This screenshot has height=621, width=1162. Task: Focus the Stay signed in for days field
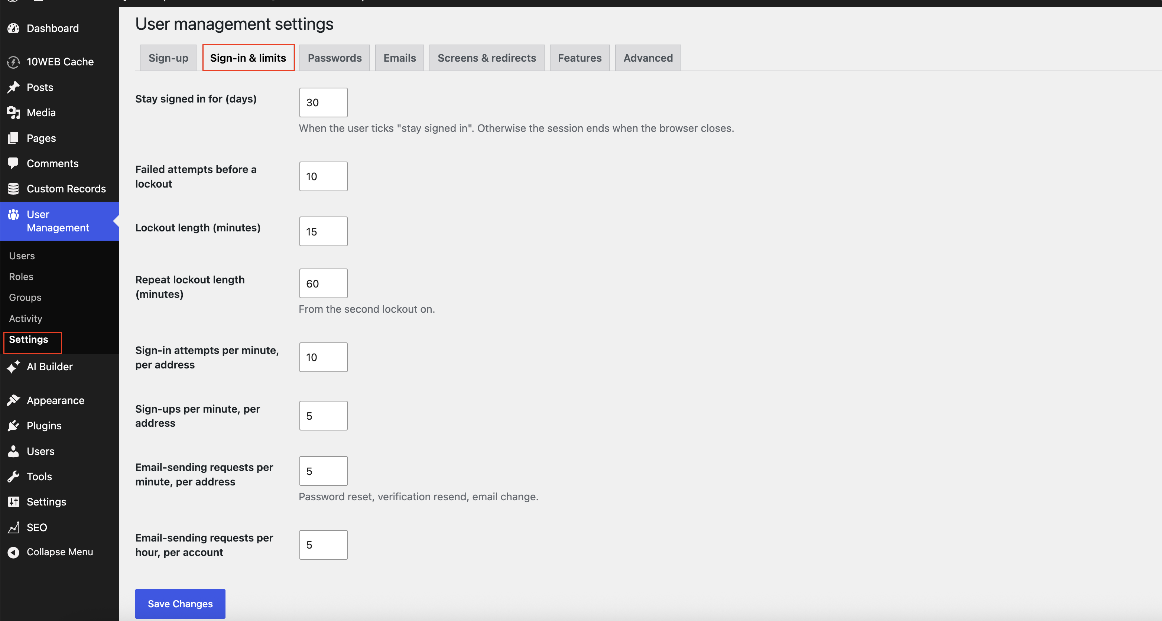(324, 103)
